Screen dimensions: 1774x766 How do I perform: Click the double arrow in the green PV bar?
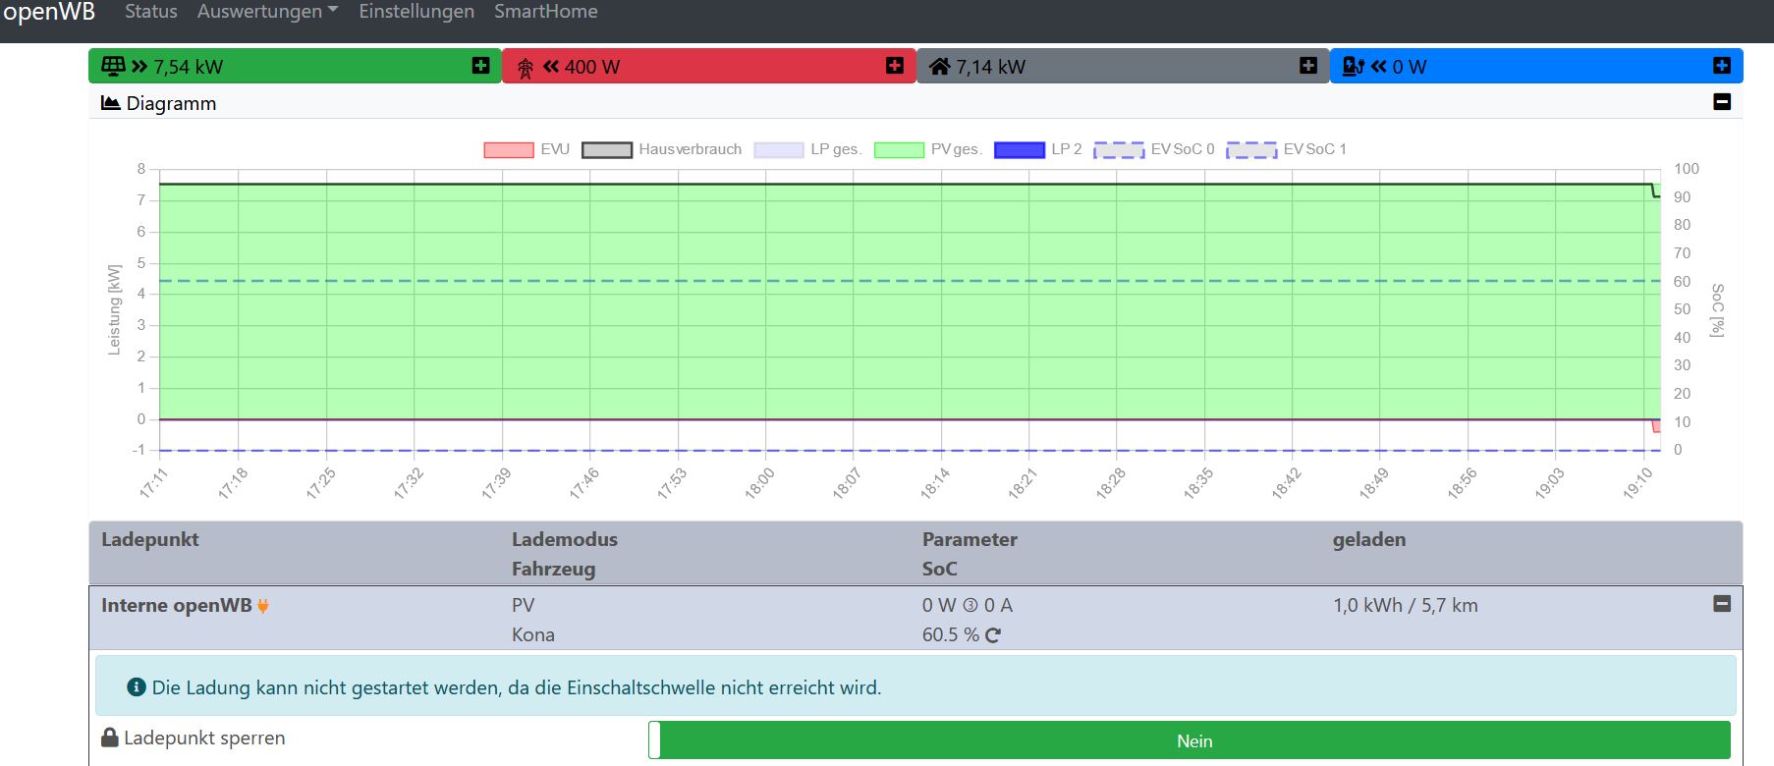(x=139, y=66)
